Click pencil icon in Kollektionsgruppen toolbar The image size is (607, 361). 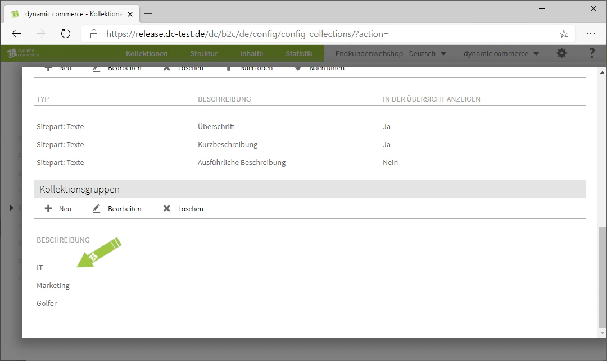(x=97, y=208)
